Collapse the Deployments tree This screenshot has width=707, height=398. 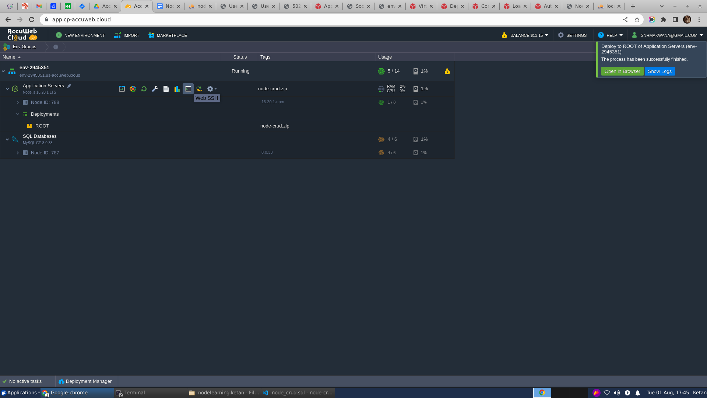18,114
